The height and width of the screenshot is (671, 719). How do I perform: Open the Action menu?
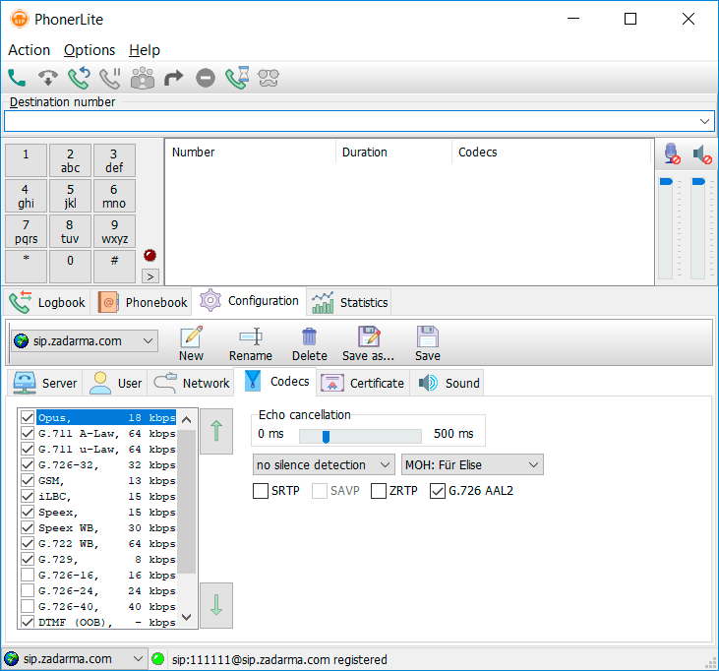(29, 50)
